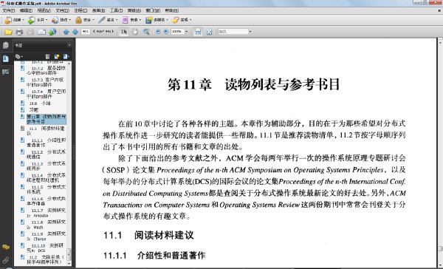Click the Save disk icon
This screenshot has height=269, width=443.
point(30,32)
